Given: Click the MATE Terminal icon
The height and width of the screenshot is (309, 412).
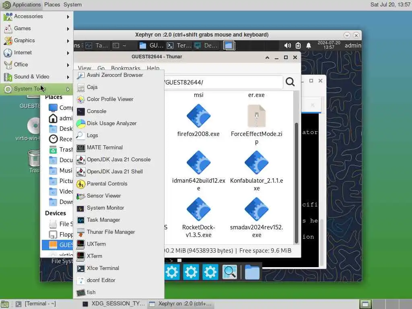Looking at the screenshot, I should 80,148.
